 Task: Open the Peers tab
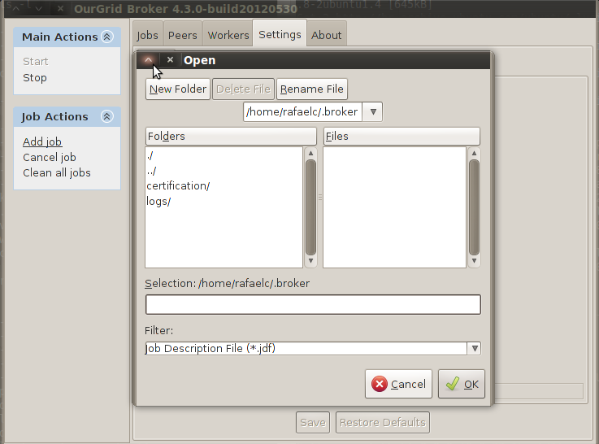(183, 35)
